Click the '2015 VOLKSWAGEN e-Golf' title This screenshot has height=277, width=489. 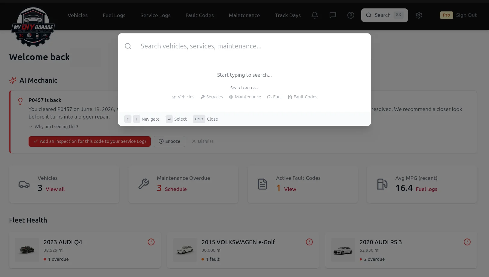(x=238, y=242)
